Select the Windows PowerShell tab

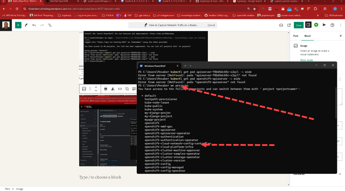(159, 66)
